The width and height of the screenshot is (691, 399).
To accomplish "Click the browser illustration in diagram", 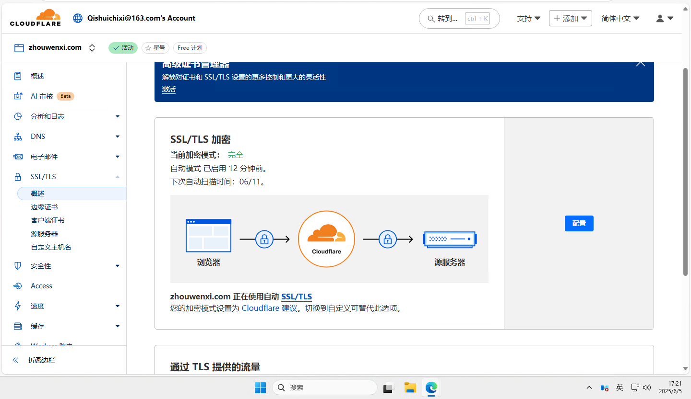I will (208, 235).
